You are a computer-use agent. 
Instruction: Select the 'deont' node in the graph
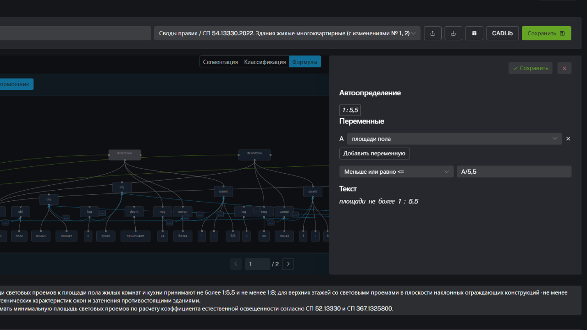(x=134, y=211)
